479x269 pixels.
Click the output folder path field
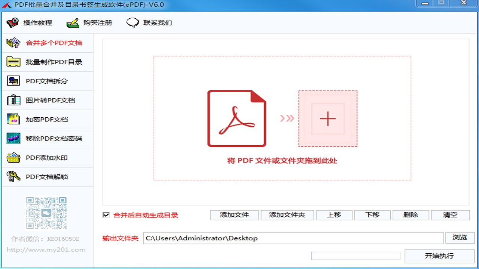(293, 238)
